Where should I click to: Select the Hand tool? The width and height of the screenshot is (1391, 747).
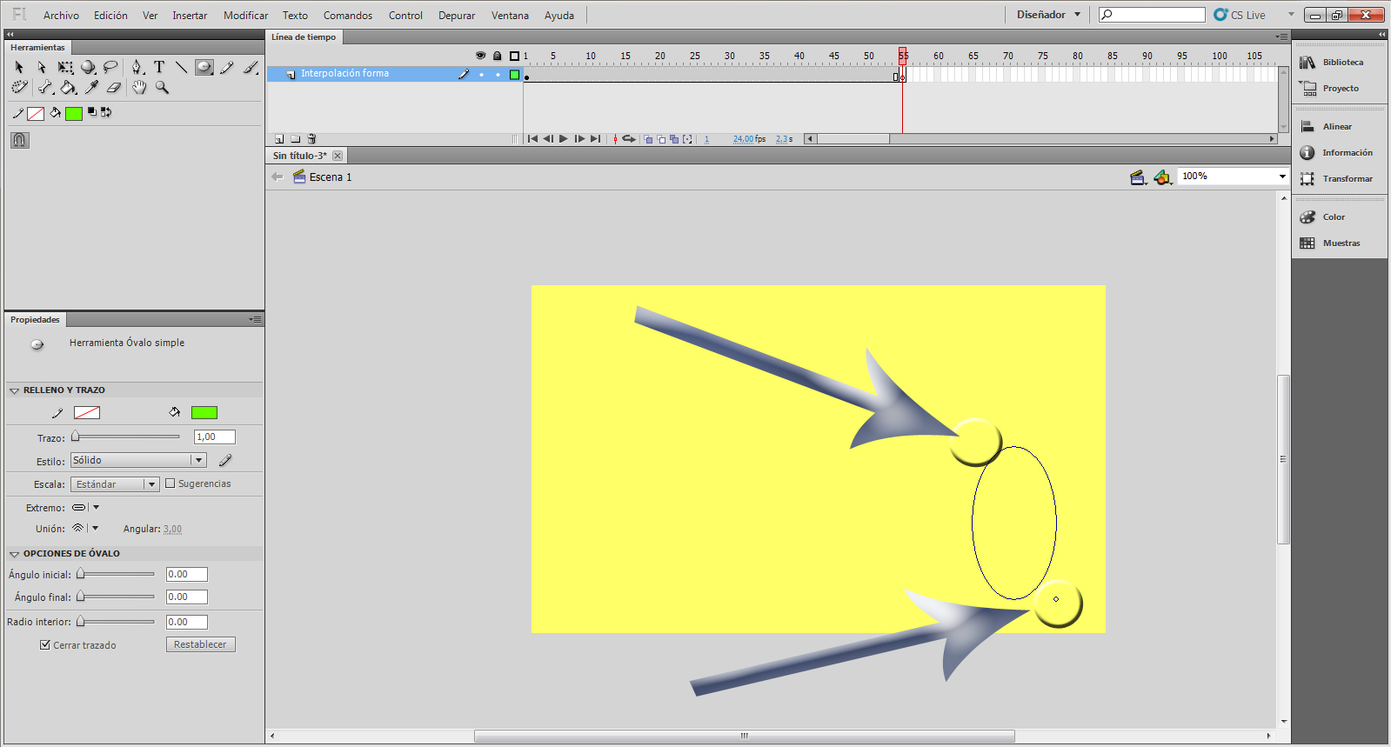tap(139, 88)
